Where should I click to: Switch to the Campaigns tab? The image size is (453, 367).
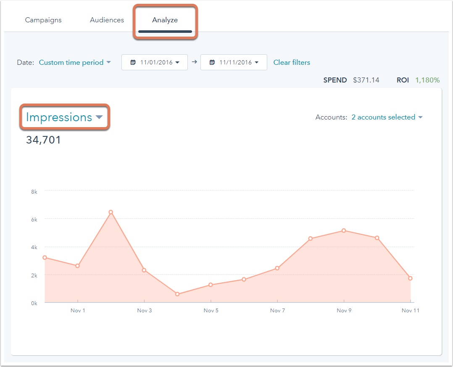point(43,20)
